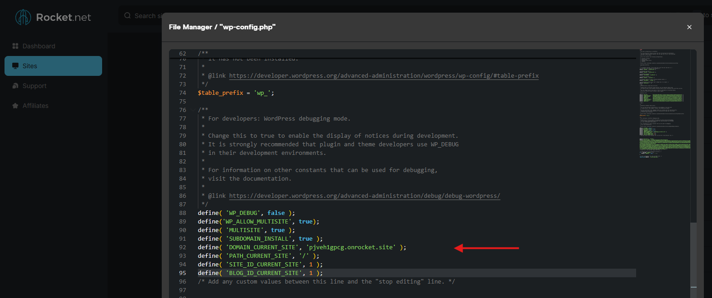Click the Rocket.net logo icon

[x=23, y=17]
